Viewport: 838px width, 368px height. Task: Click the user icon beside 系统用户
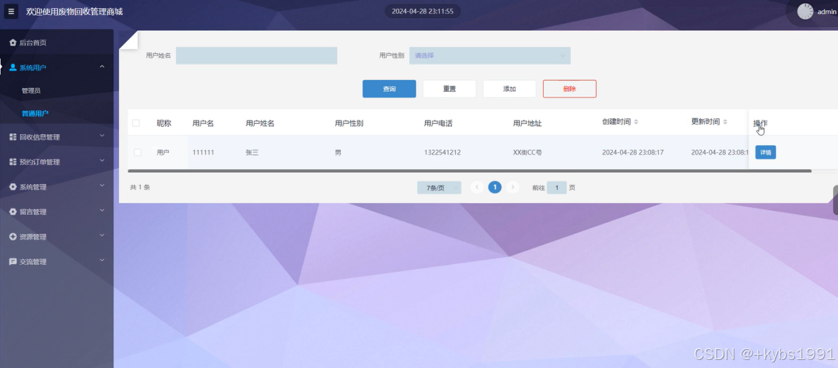[12, 67]
